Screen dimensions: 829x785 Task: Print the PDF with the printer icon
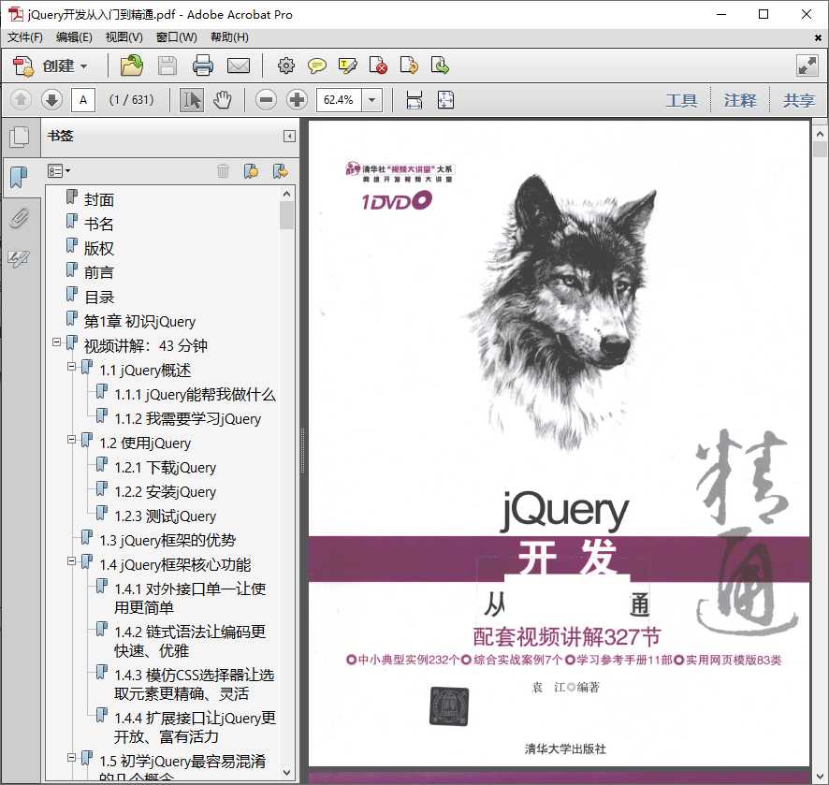pyautogui.click(x=204, y=65)
